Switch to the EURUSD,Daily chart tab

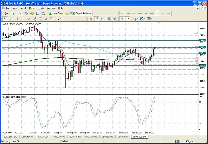coord(10,137)
